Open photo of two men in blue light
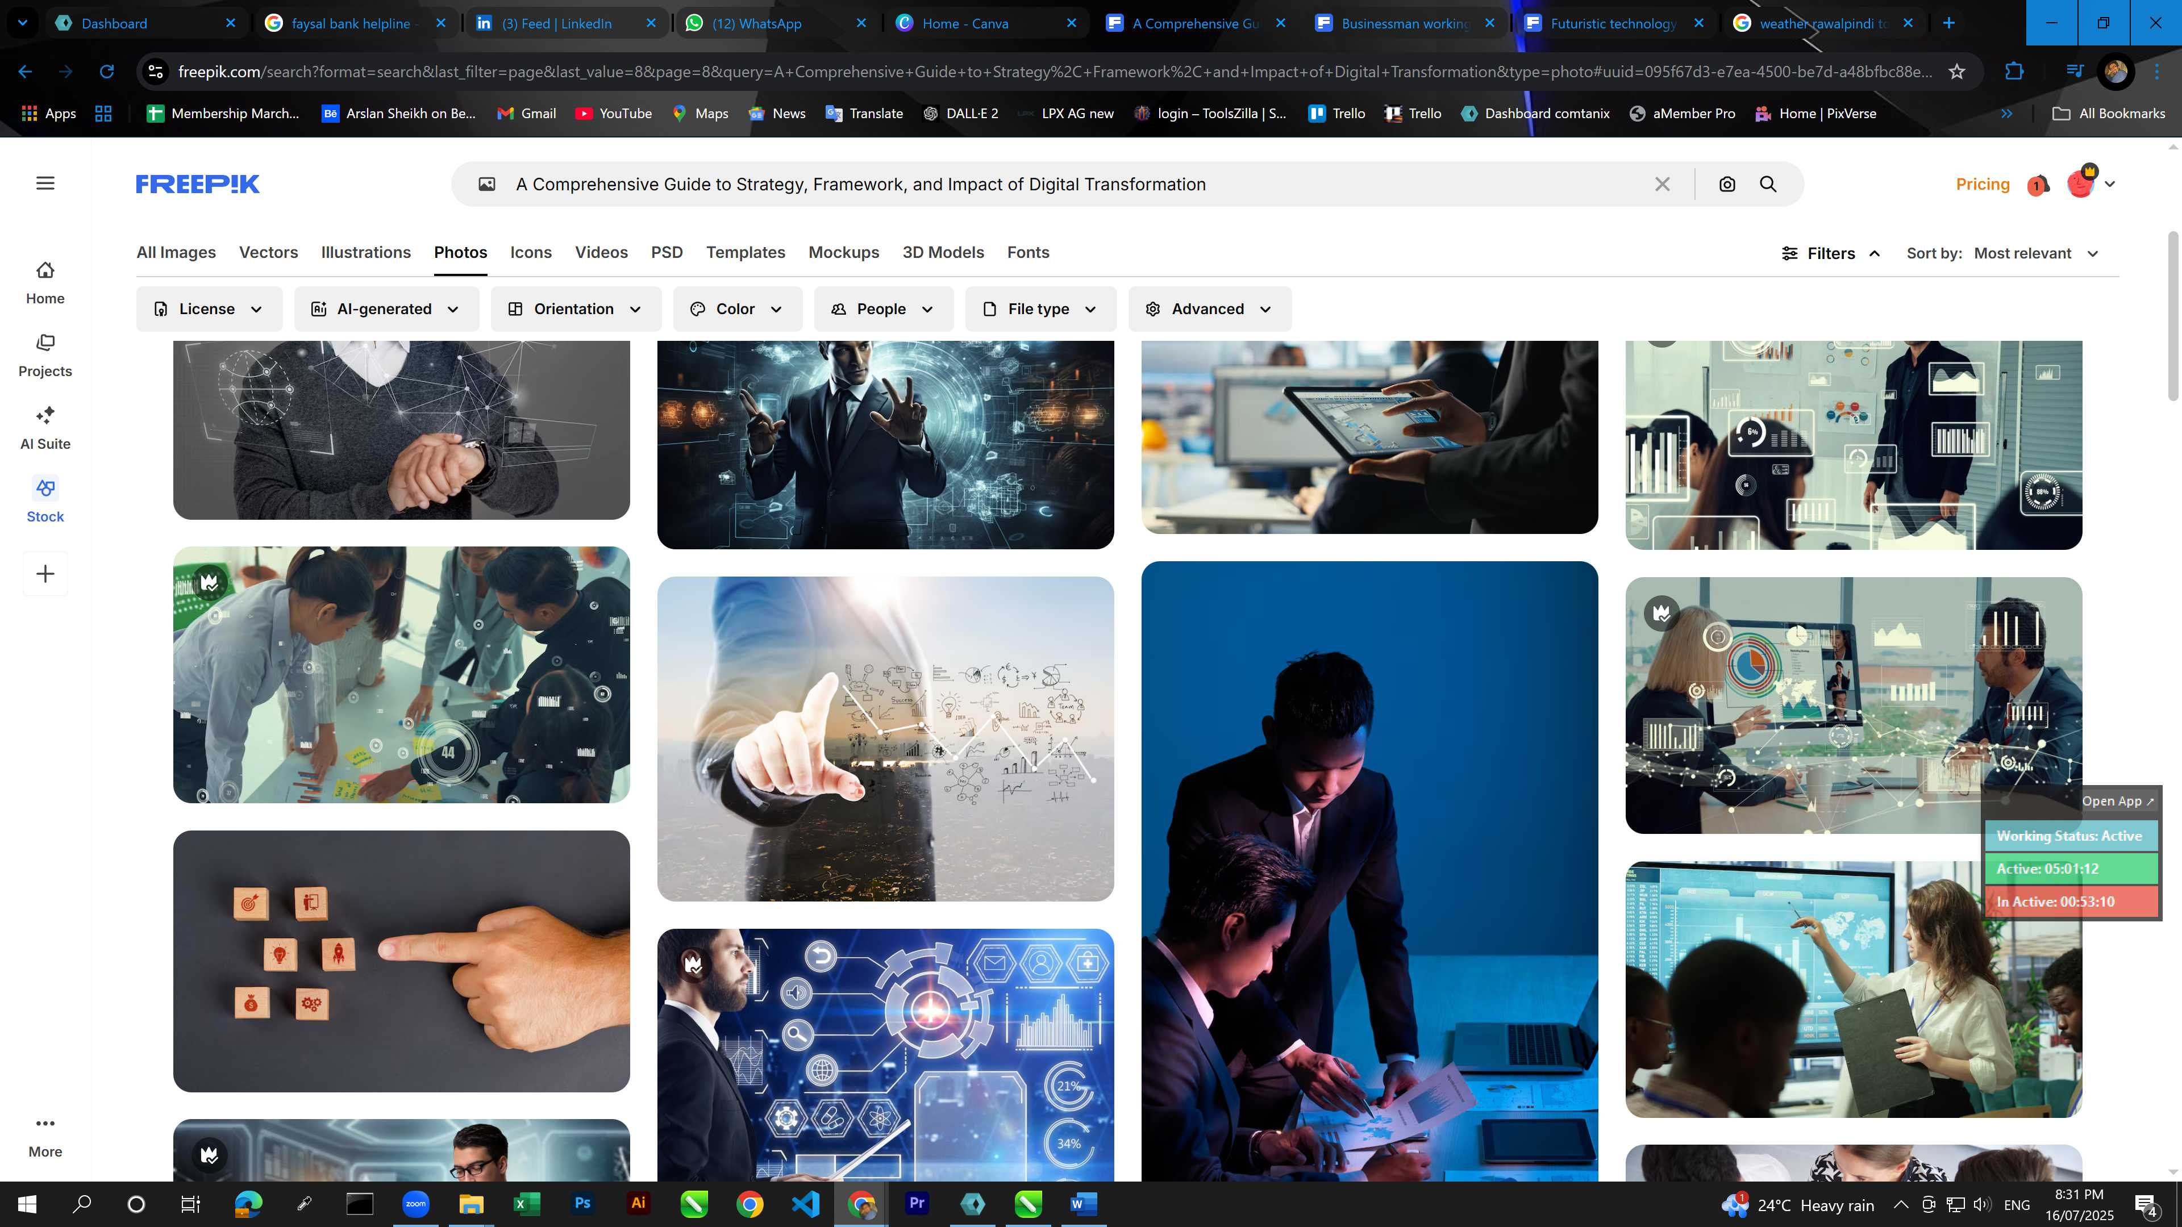2182x1227 pixels. 1369,870
